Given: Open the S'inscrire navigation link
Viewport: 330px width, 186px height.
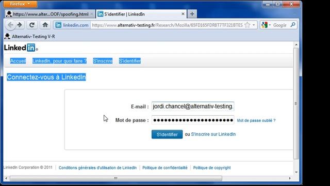Looking at the screenshot, I should [x=103, y=61].
